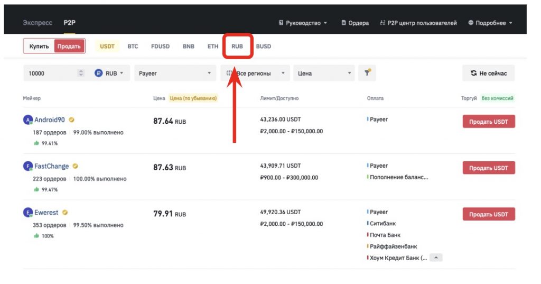The image size is (541, 284).
Task: Open FastChange maker profile
Action: pos(51,166)
